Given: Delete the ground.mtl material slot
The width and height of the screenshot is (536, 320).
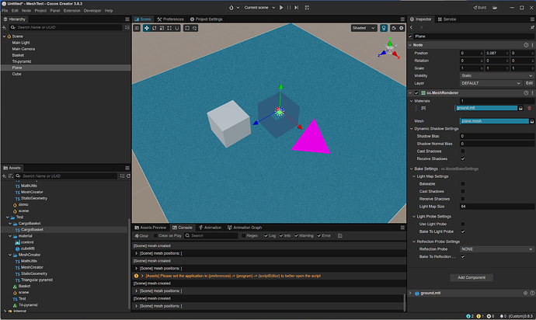Looking at the screenshot, I should 529,109.
